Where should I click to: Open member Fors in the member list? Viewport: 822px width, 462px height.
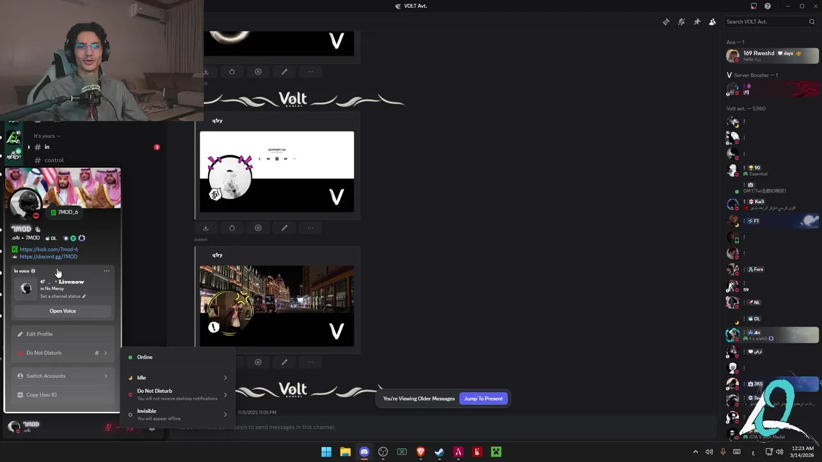pyautogui.click(x=773, y=269)
